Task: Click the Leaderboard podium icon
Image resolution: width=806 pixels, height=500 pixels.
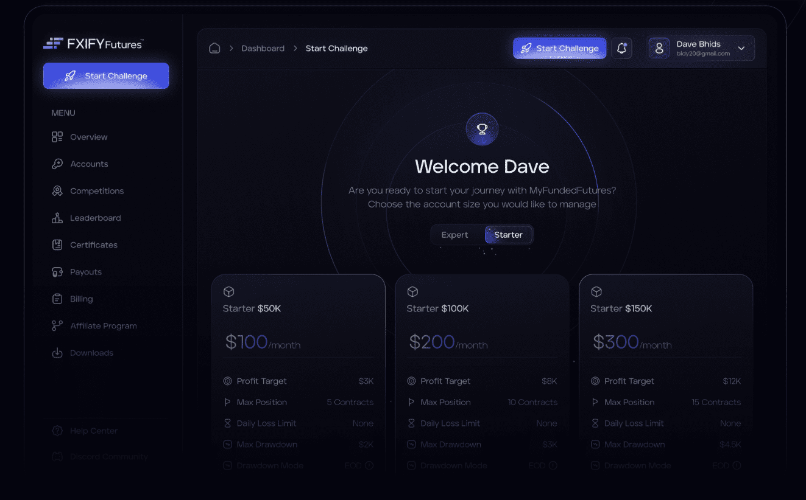Action: (x=57, y=218)
